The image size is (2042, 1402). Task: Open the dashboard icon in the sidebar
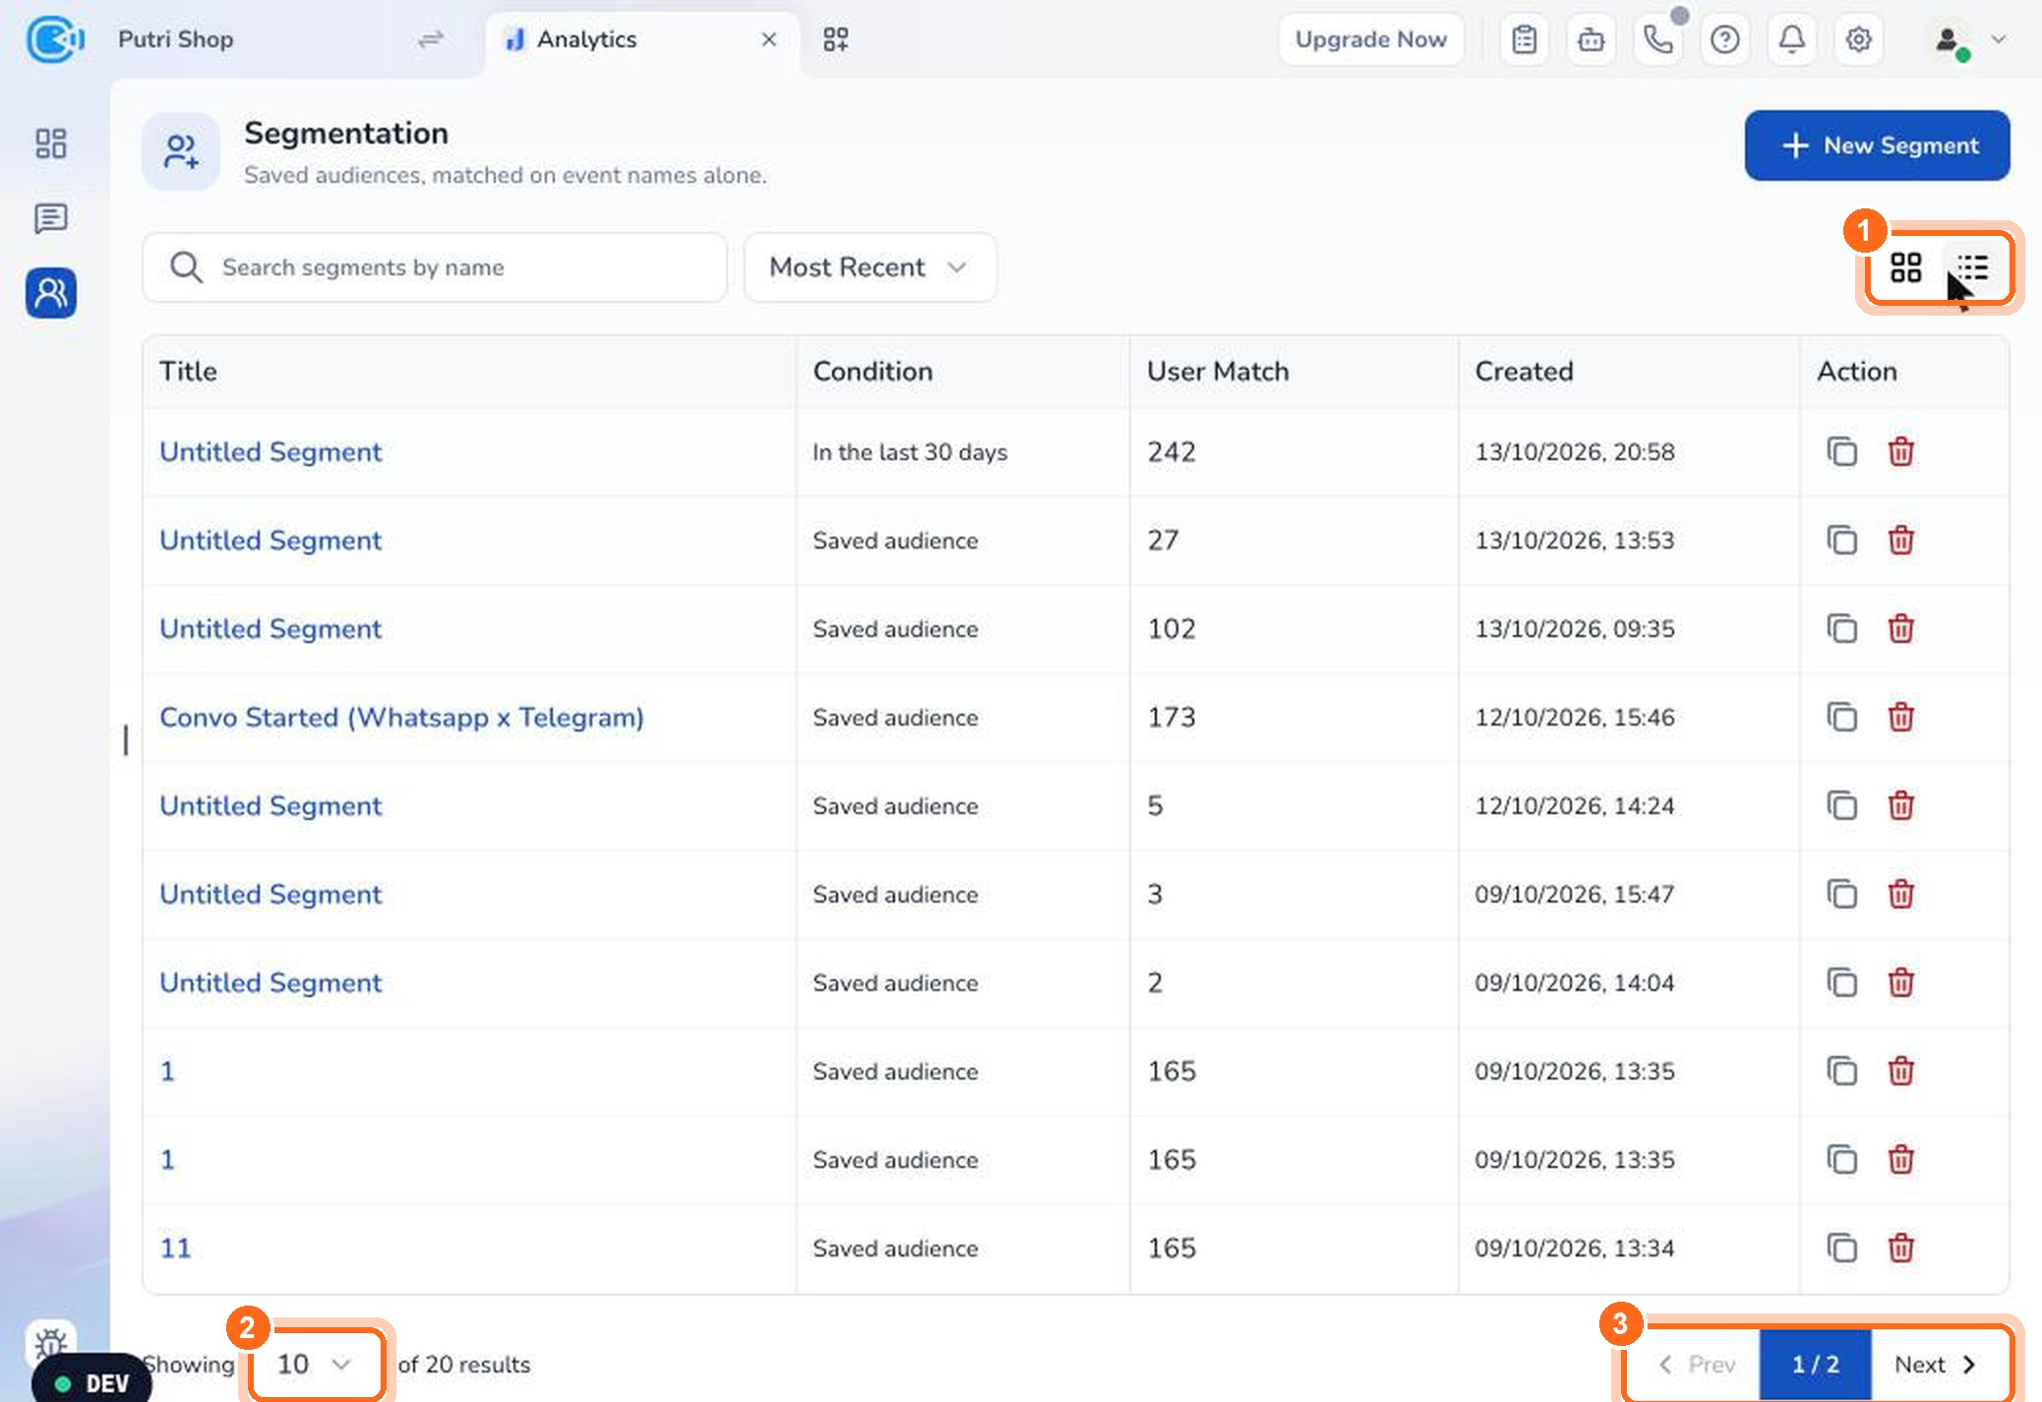coord(51,144)
